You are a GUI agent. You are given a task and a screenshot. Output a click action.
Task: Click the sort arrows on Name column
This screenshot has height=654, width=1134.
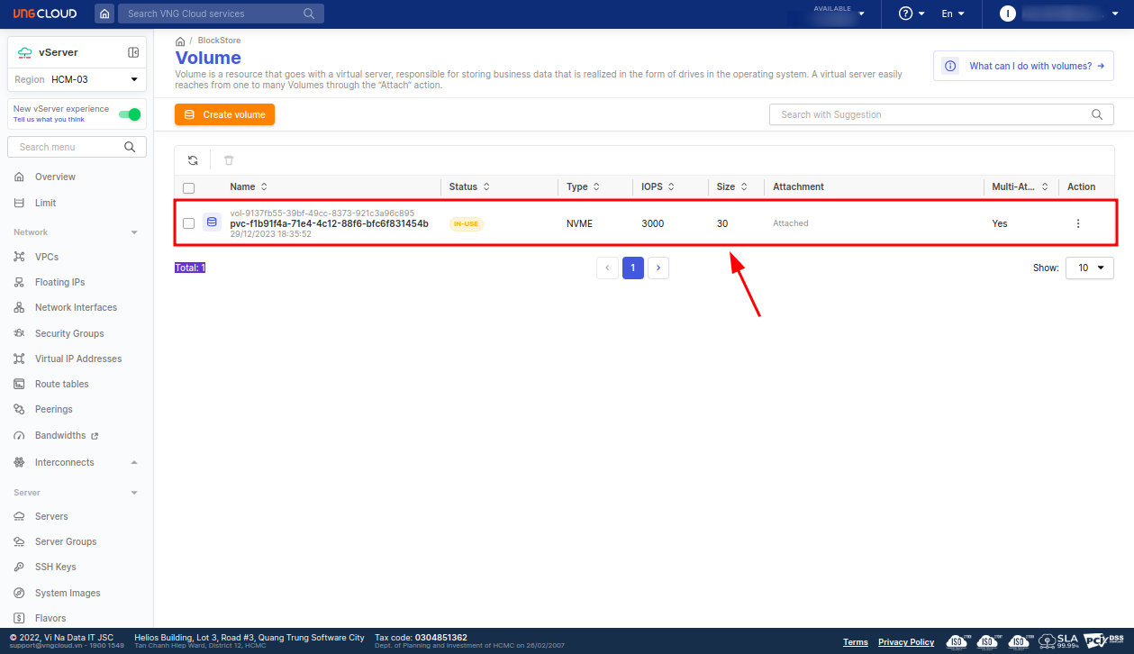click(264, 187)
